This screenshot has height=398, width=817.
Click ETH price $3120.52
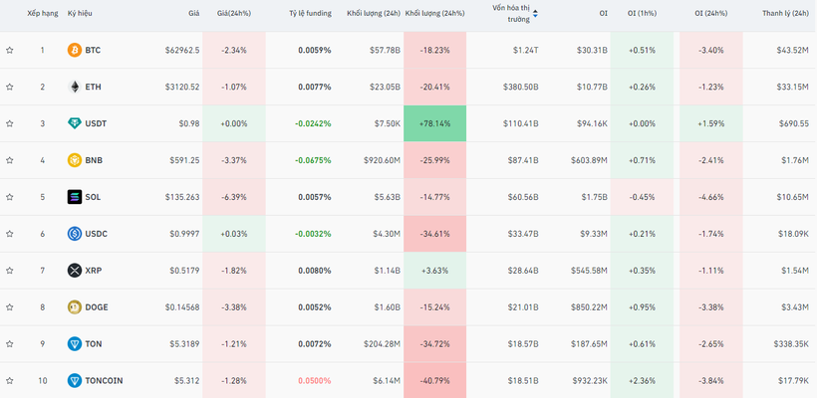184,87
